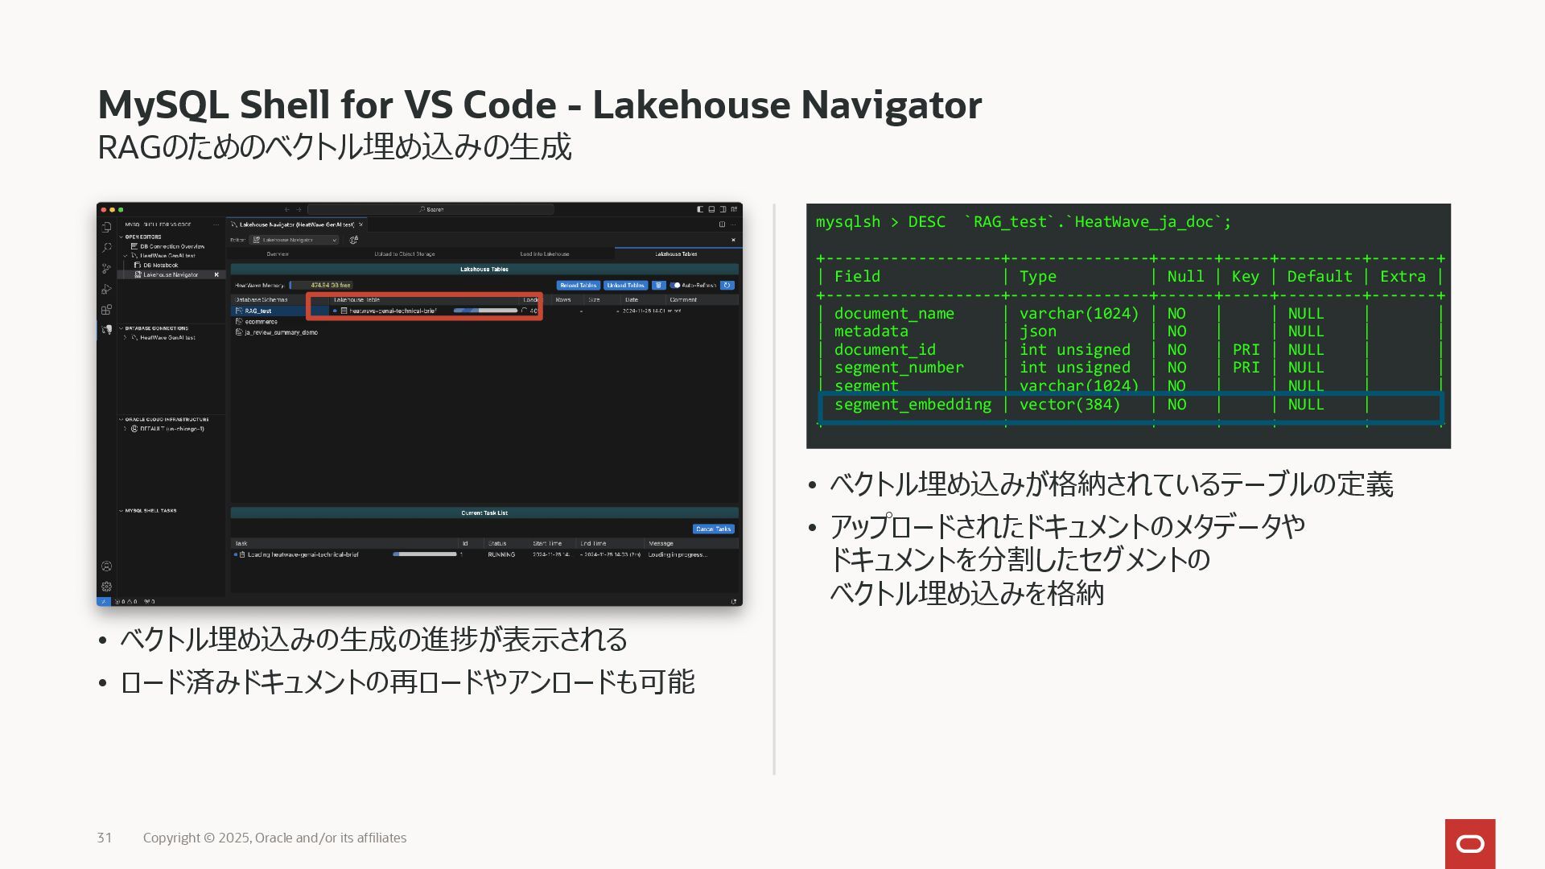This screenshot has width=1545, height=869.
Task: Toggle secondary side bar layout icon
Action: 723,209
